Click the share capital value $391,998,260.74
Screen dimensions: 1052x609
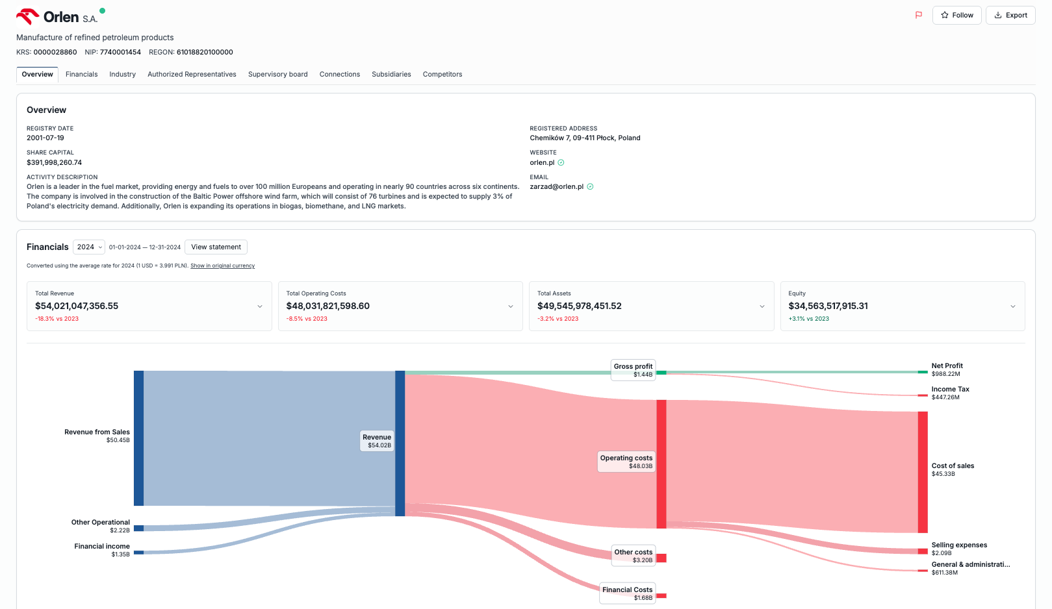coord(54,162)
